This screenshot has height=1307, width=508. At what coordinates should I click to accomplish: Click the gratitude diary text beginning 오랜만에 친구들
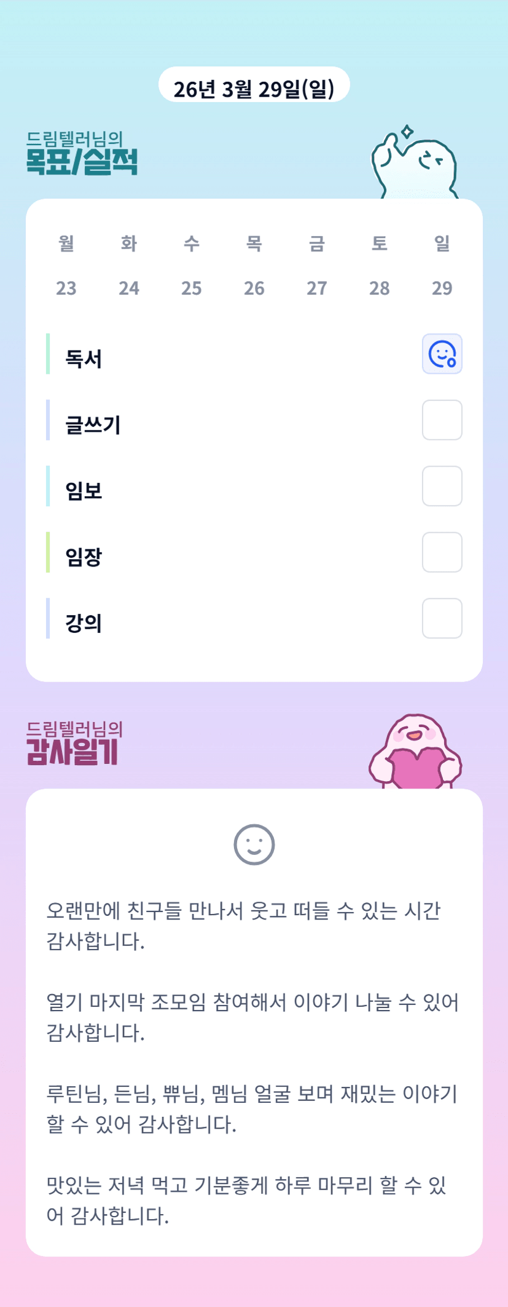pos(243,926)
